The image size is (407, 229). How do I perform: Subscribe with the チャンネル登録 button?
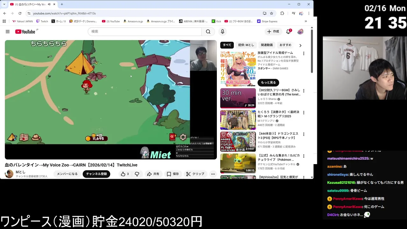pyautogui.click(x=96, y=174)
